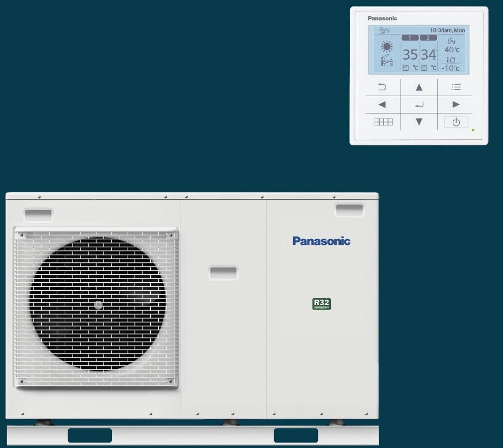The width and height of the screenshot is (503, 448).
Task: Click the large faucet icon on display
Action: click(387, 61)
